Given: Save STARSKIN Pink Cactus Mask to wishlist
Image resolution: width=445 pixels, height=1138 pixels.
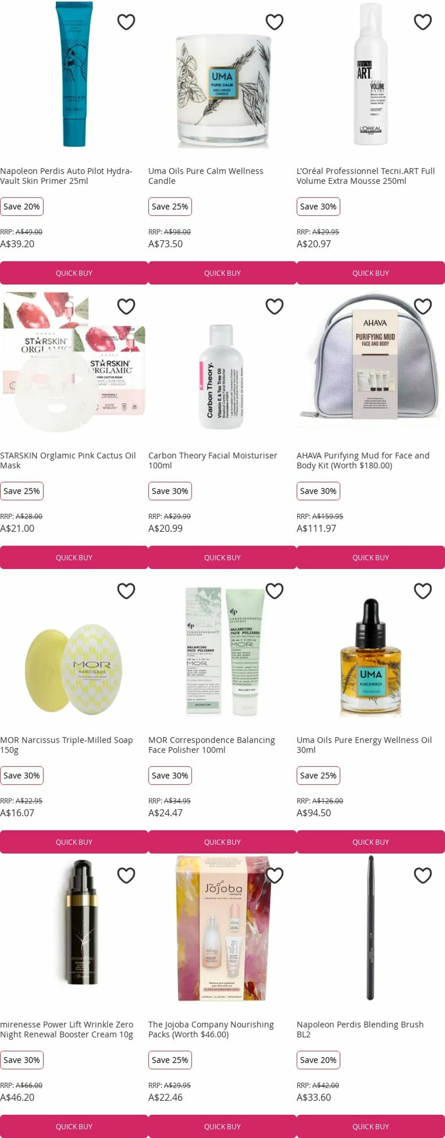Looking at the screenshot, I should (x=126, y=306).
